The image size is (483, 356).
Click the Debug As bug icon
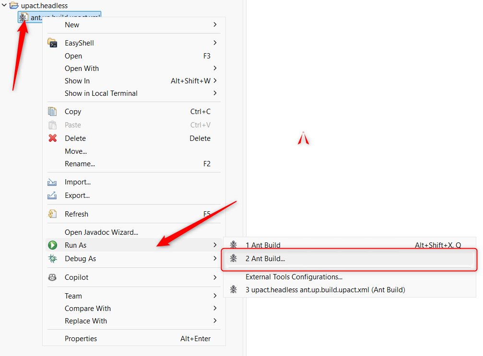point(52,259)
